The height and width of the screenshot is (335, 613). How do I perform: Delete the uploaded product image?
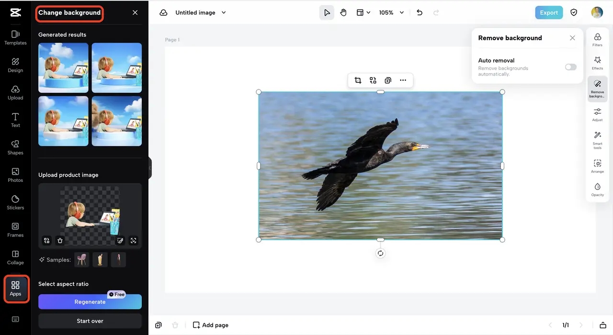60,241
